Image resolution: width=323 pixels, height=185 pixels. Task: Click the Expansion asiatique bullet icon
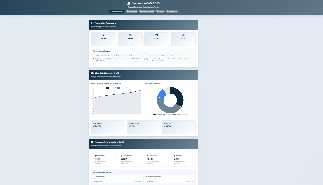[145, 59]
